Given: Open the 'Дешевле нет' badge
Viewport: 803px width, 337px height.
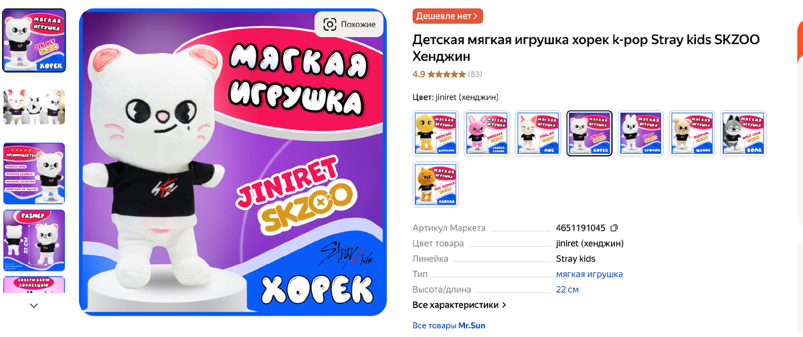Looking at the screenshot, I should click(x=448, y=15).
